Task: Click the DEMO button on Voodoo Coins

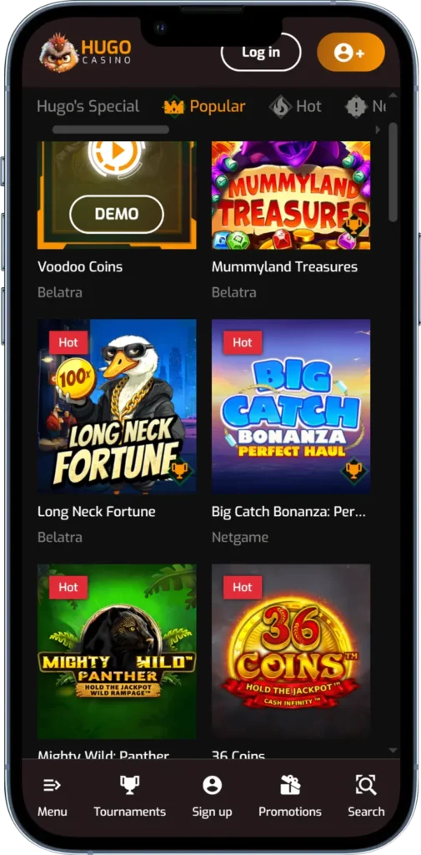Action: click(x=117, y=215)
